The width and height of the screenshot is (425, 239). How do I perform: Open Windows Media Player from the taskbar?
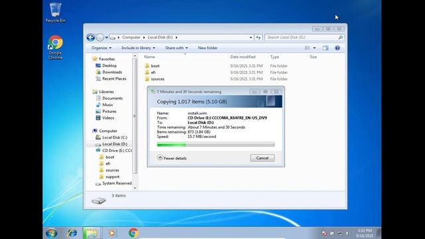(x=112, y=233)
